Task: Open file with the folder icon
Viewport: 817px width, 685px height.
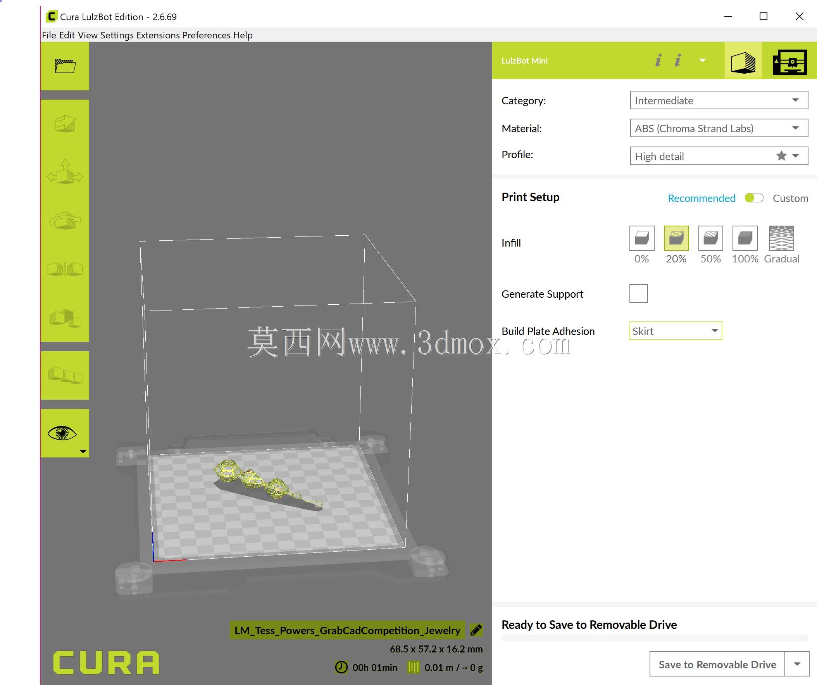Action: pos(65,66)
